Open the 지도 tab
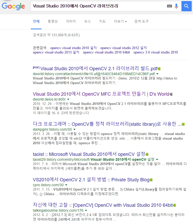193x224 pixels. (x=102, y=21)
